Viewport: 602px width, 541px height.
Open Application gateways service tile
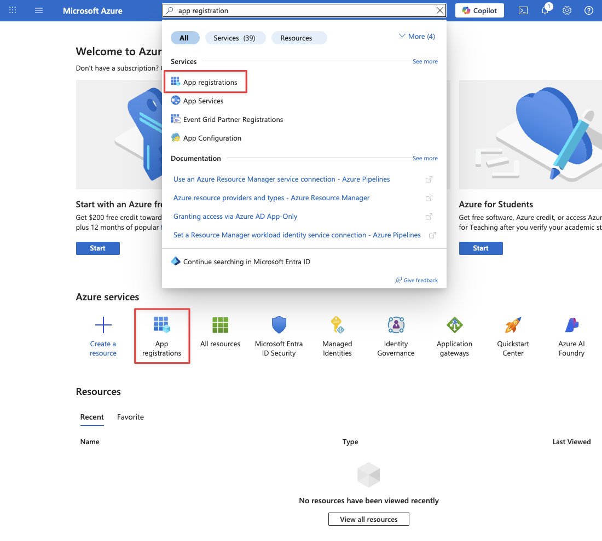455,336
